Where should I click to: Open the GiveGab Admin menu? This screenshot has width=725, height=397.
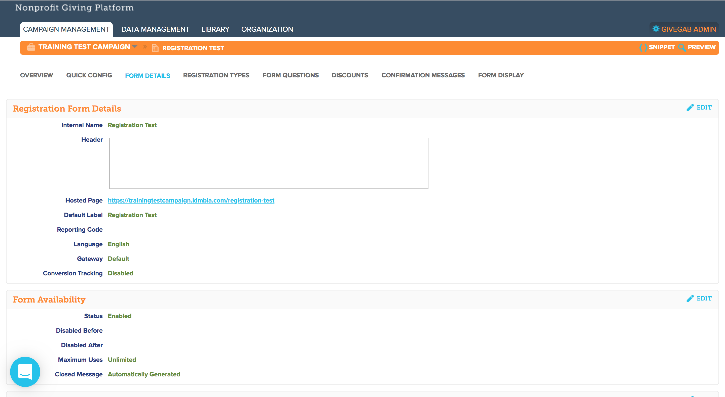click(x=684, y=29)
